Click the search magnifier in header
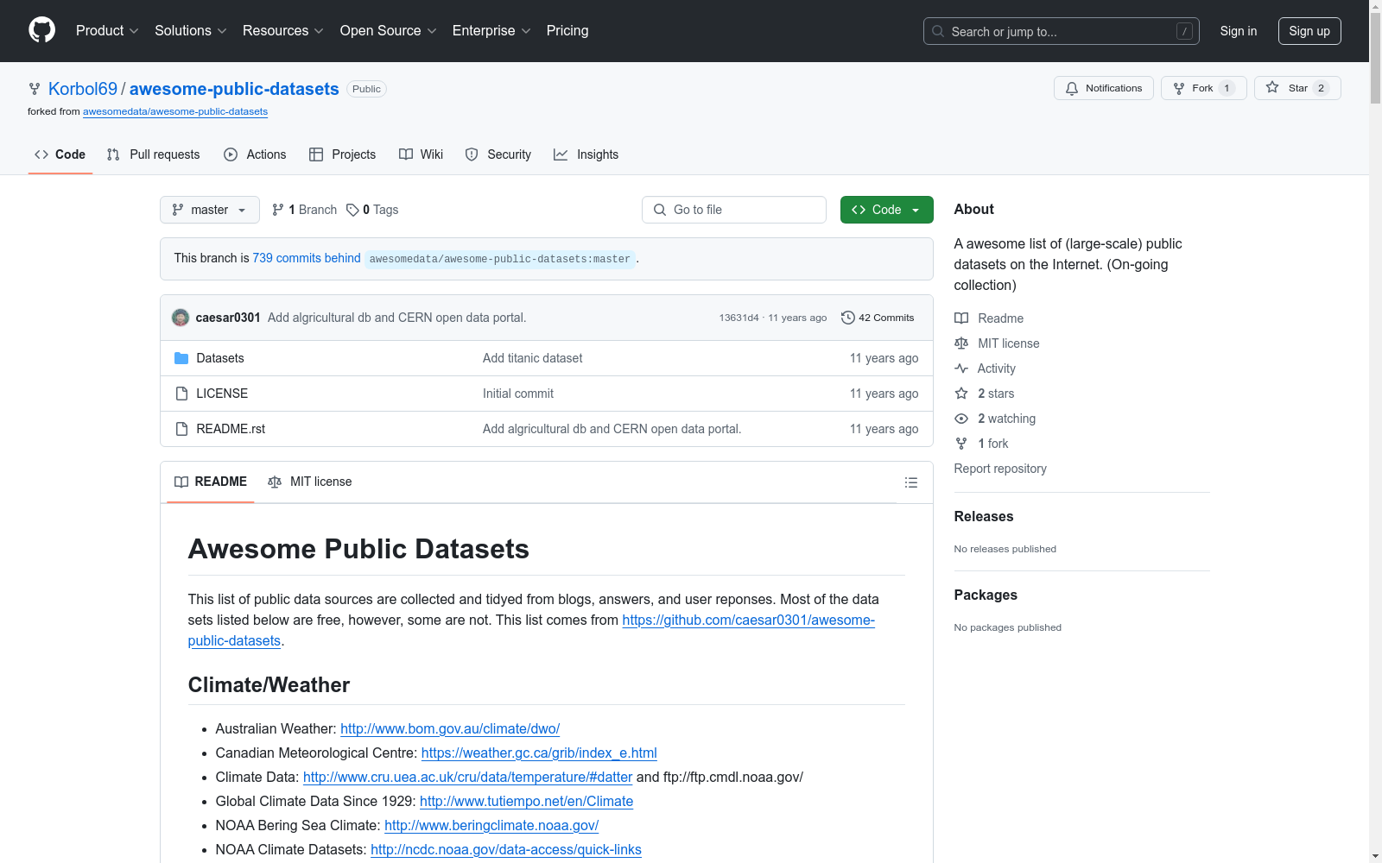 click(938, 31)
